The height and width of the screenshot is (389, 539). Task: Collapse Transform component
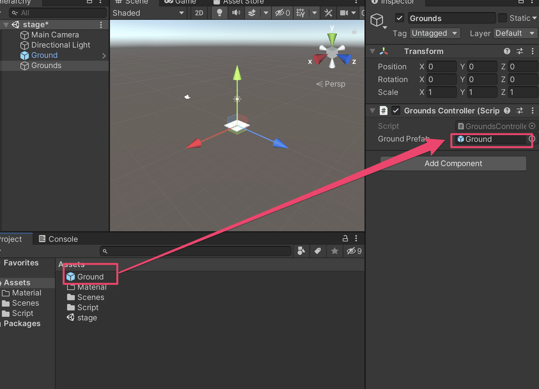click(x=372, y=52)
